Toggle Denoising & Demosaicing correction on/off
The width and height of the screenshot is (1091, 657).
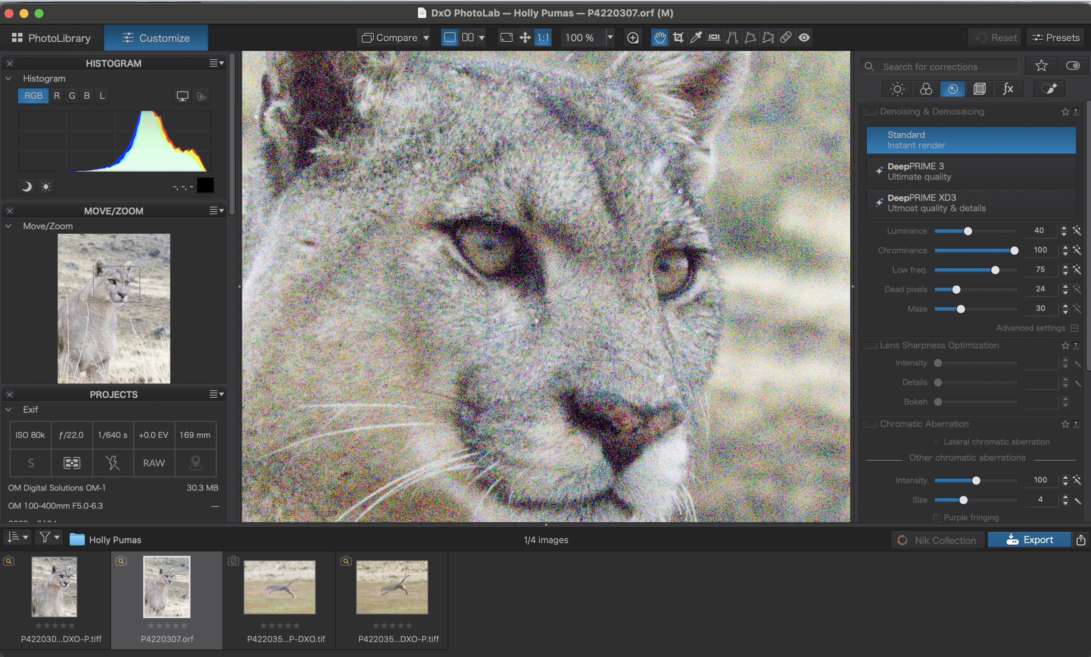coord(870,112)
